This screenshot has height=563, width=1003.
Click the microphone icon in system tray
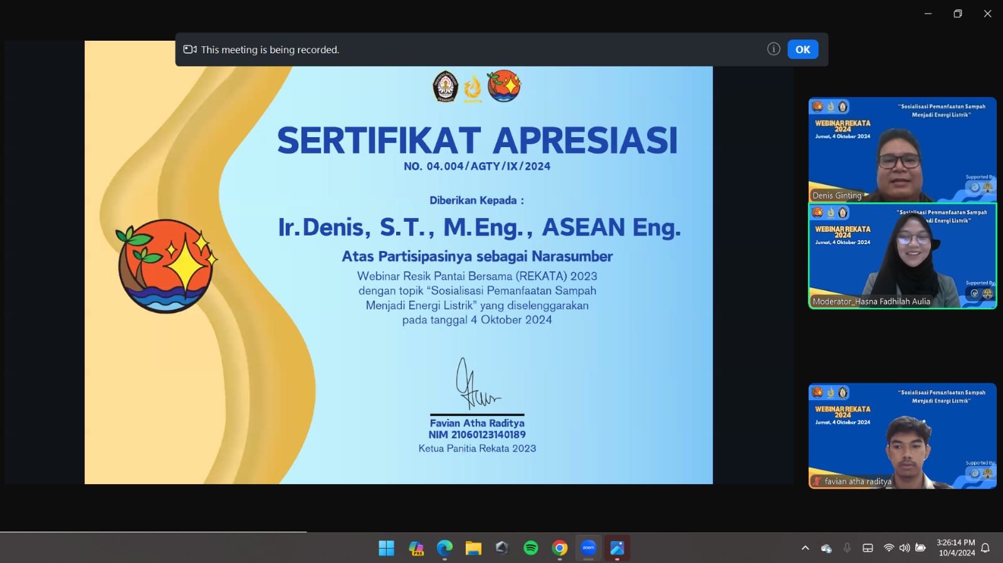847,548
